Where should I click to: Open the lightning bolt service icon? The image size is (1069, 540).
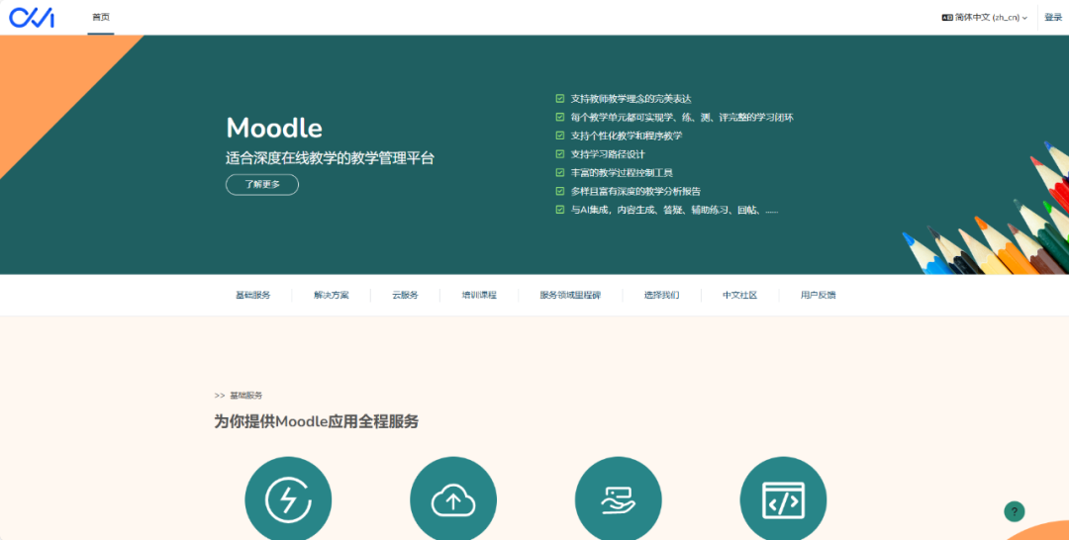288,500
